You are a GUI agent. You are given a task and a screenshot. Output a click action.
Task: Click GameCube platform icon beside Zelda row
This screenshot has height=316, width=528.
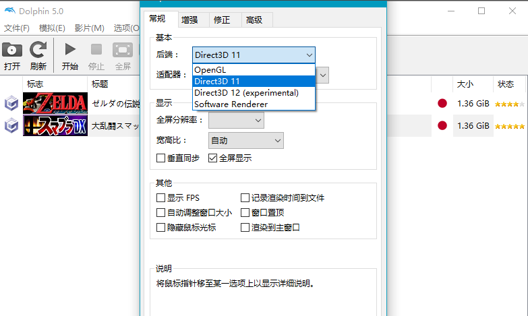pos(11,103)
